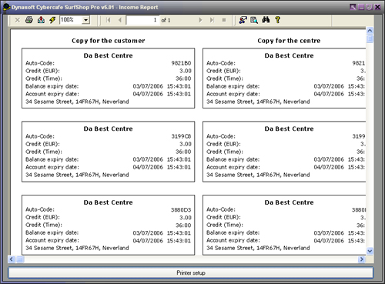Click the 'Copy for the centre' heading
385x284 pixels.
point(289,41)
